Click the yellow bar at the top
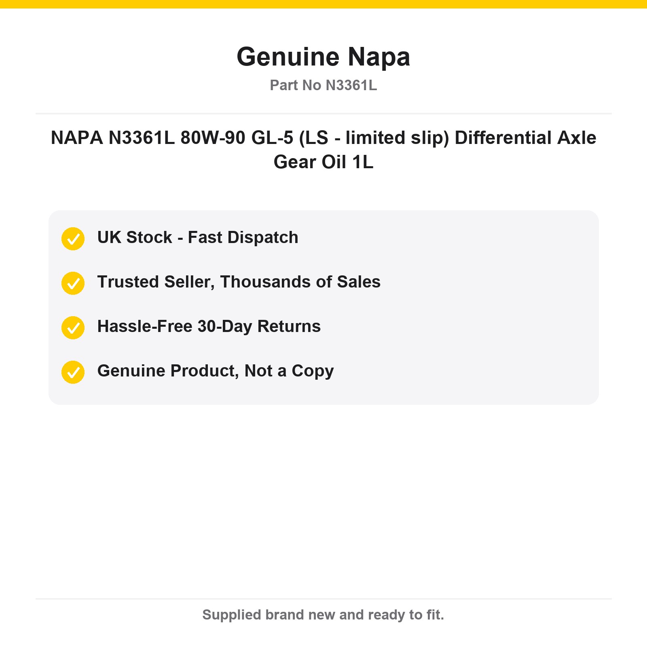Screen dimensions: 647x647 (x=323, y=4)
